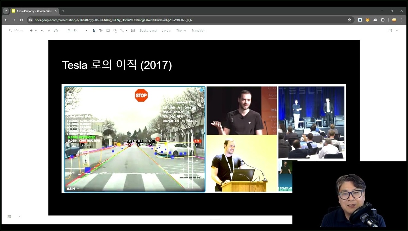Select the photo of man in black Tesla shirt
The image size is (408, 231).
click(242, 110)
